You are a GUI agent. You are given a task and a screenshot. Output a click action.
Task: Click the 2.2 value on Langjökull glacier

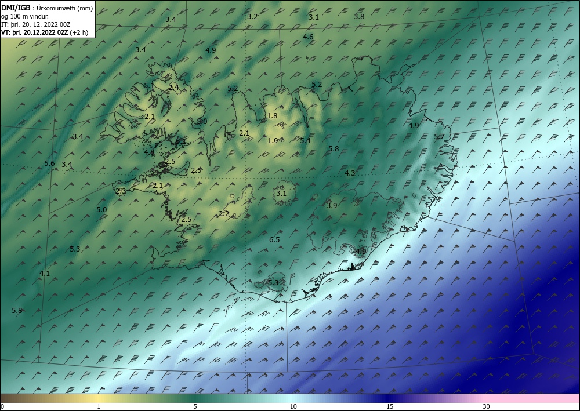tap(224, 214)
